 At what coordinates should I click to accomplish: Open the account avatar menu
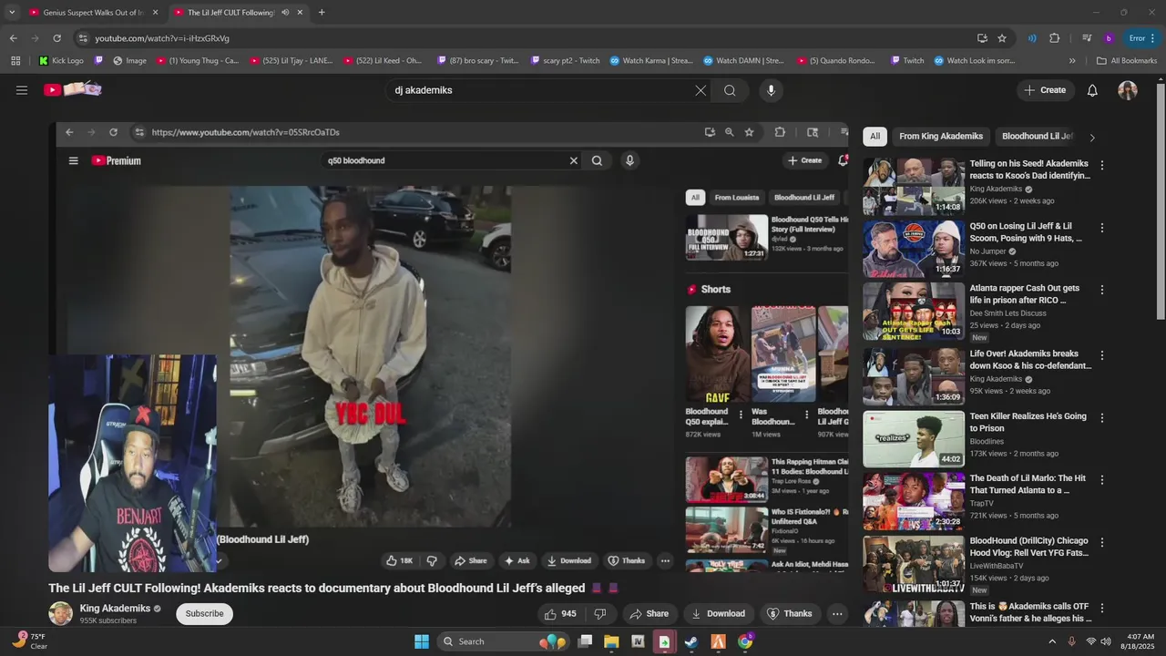click(1128, 90)
